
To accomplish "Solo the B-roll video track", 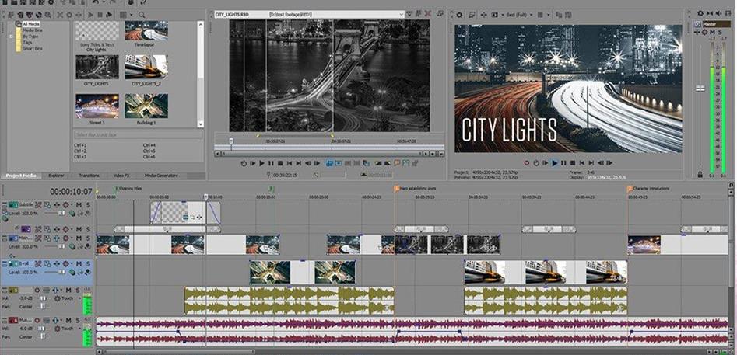I will pos(89,263).
